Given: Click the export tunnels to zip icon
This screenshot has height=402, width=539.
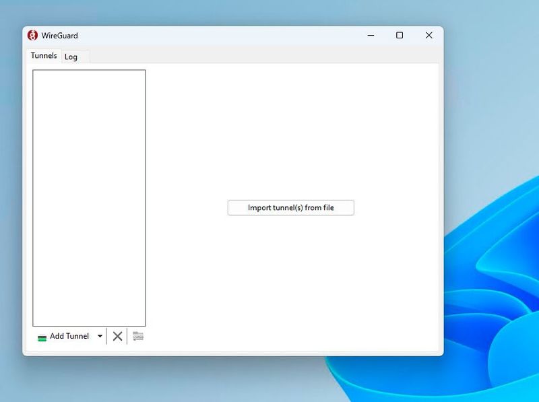Looking at the screenshot, I should point(138,336).
